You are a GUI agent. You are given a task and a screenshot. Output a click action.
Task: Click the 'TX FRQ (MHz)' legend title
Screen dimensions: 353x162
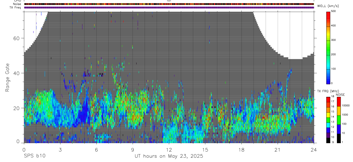[328, 91]
